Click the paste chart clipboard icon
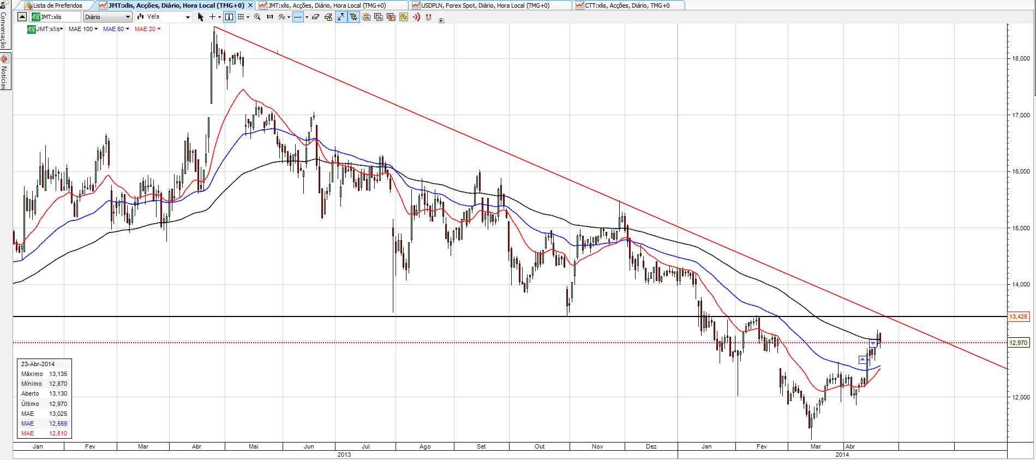1036x460 pixels. point(366,17)
